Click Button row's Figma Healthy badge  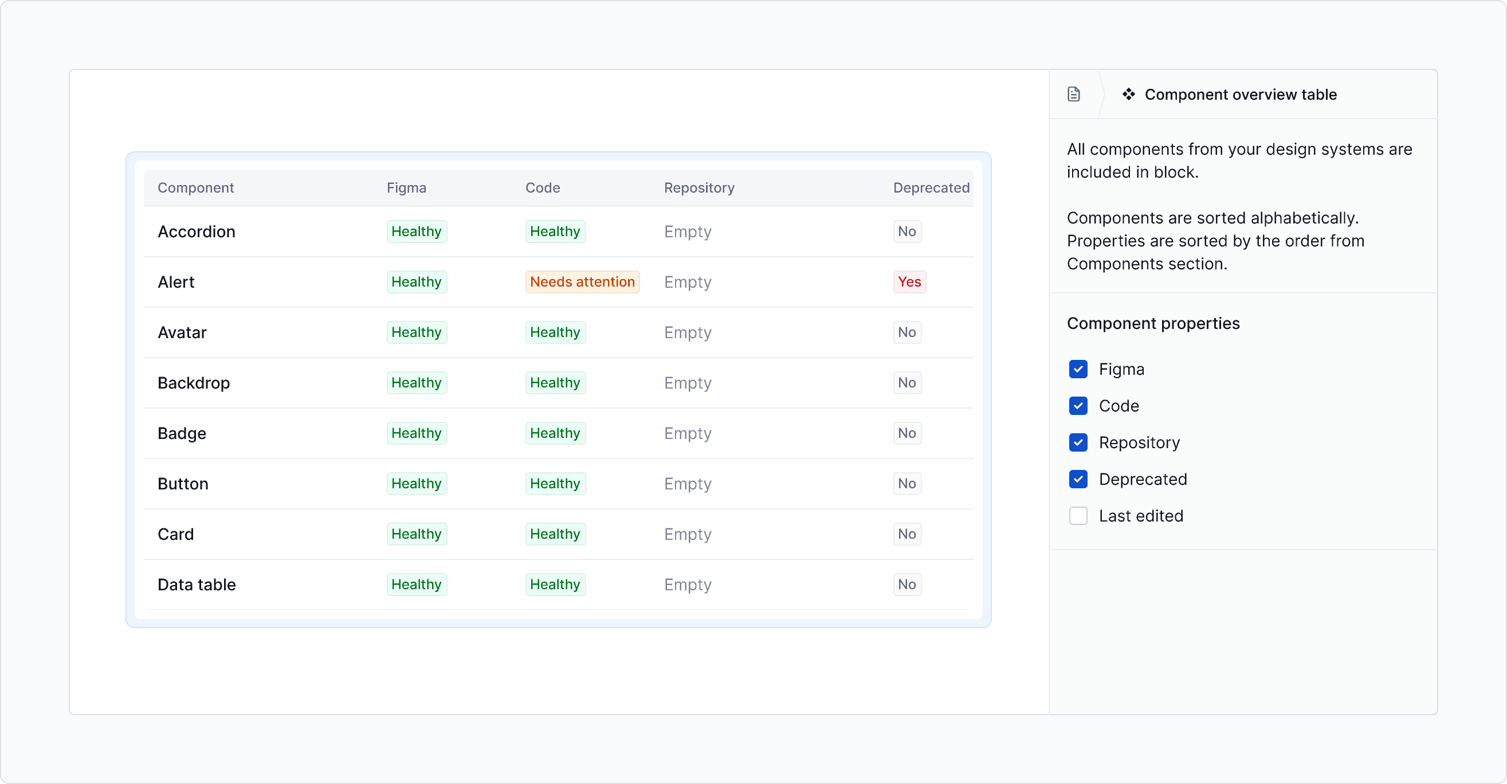(x=416, y=484)
